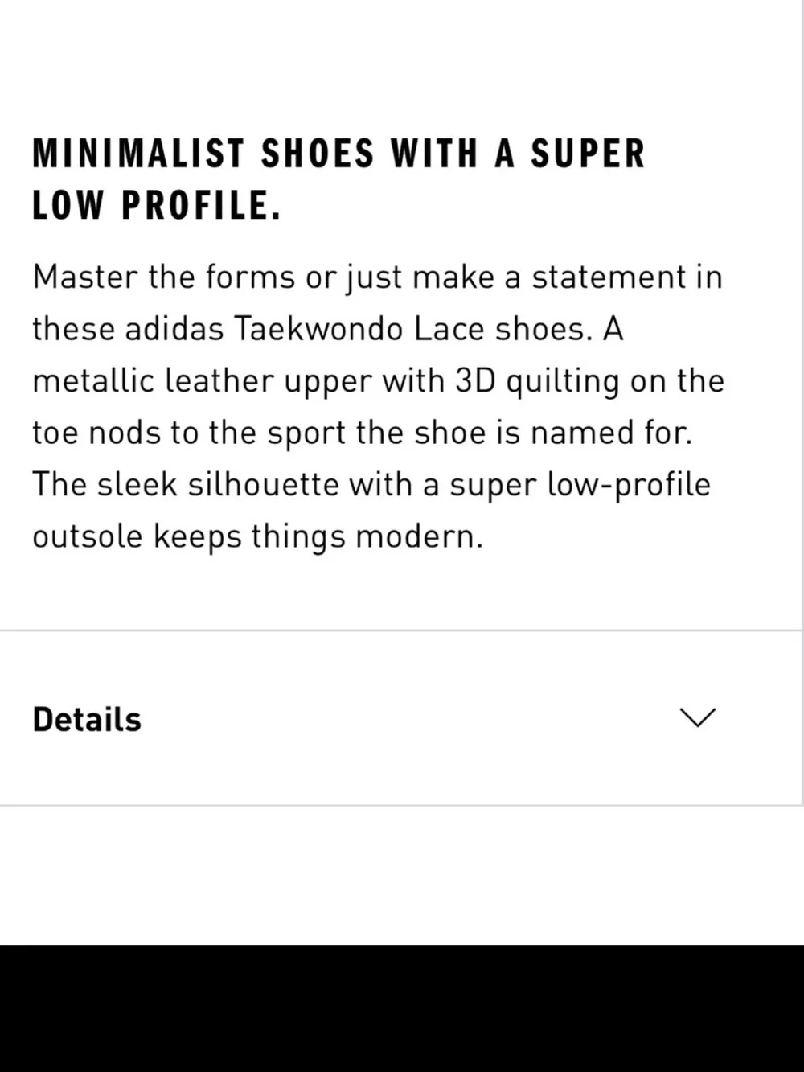The height and width of the screenshot is (1072, 804).
Task: Tap the black footer bar at bottom
Action: coord(402,1008)
